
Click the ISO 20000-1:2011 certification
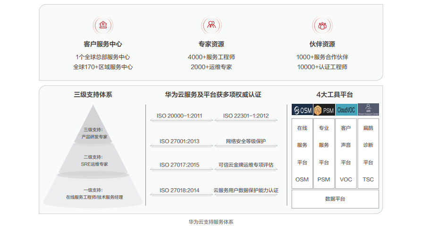(x=179, y=116)
